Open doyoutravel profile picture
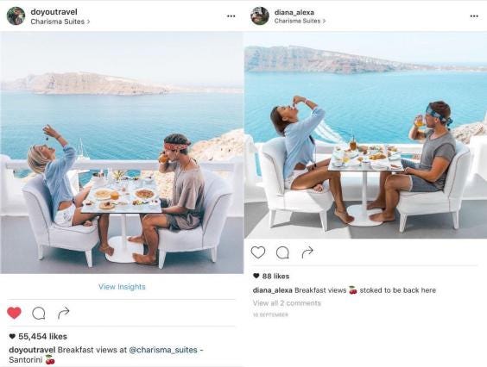The width and height of the screenshot is (487, 367). 16,16
